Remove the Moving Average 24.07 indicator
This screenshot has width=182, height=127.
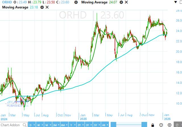point(125,2)
